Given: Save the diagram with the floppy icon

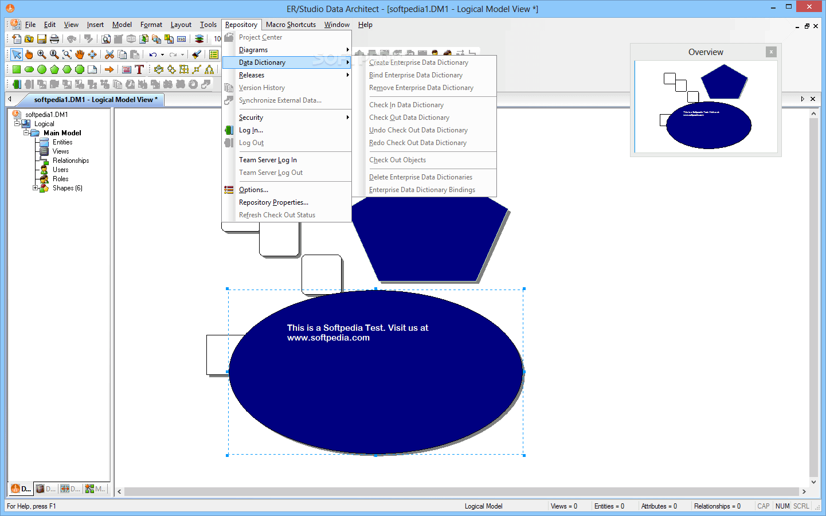Looking at the screenshot, I should click(x=42, y=39).
